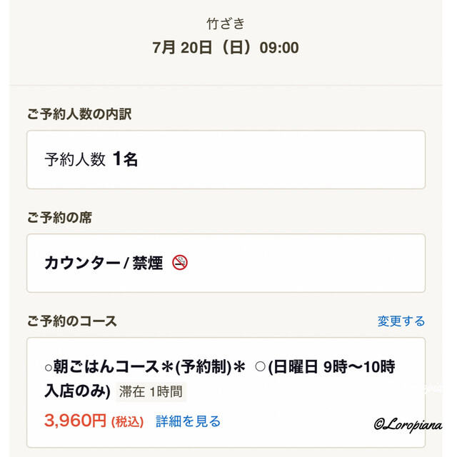Click the 予約人数 label text
The width and height of the screenshot is (457, 457).
coord(75,160)
